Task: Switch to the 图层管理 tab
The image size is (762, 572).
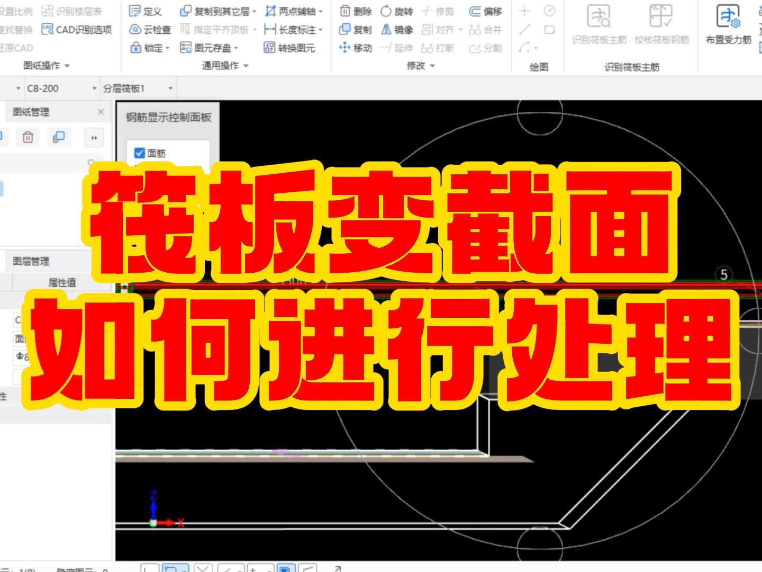Action: [32, 261]
